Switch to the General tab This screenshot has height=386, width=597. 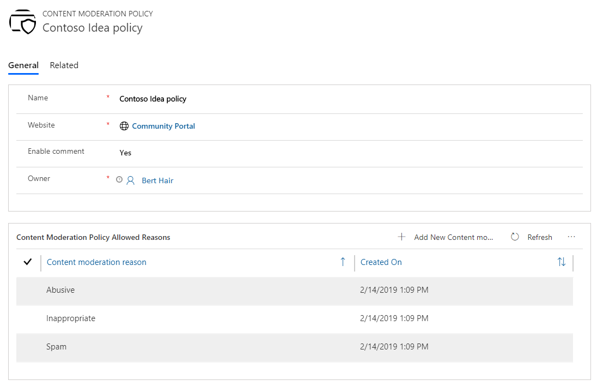pos(23,65)
